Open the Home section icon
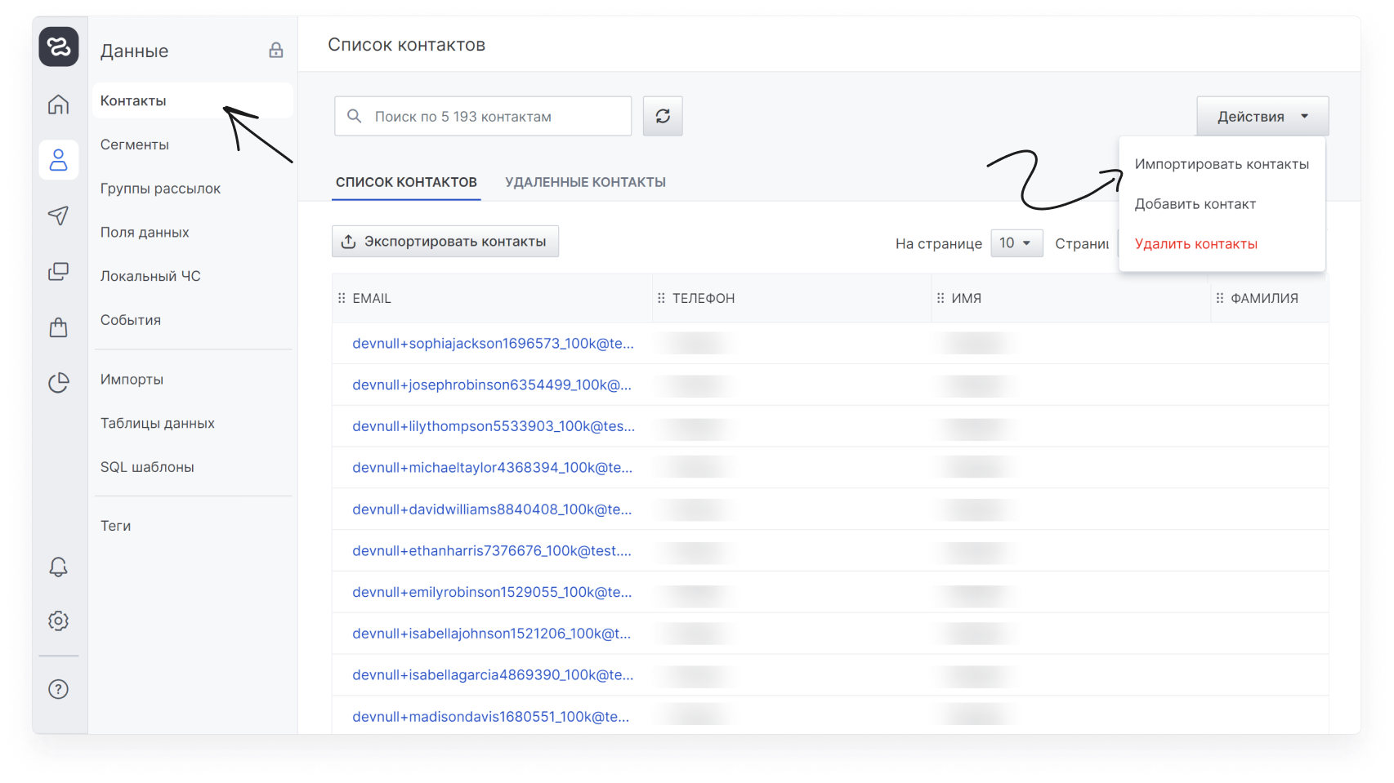This screenshot has width=1394, height=783. [x=59, y=105]
